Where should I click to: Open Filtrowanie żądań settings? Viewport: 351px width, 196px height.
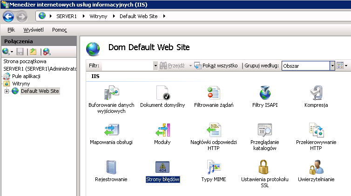[214, 97]
